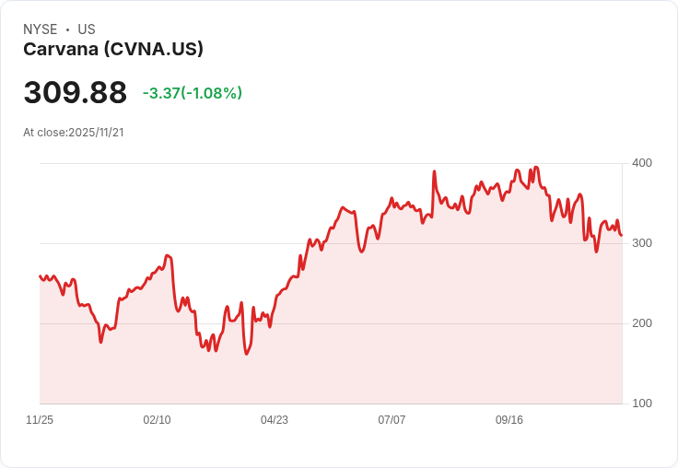Image resolution: width=678 pixels, height=468 pixels.
Task: Select the 11/25 date on x-axis
Action: tap(40, 420)
